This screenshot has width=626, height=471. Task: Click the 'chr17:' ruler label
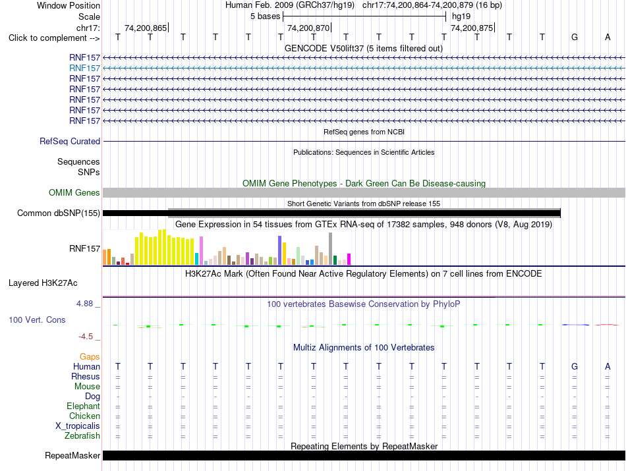[x=88, y=28]
